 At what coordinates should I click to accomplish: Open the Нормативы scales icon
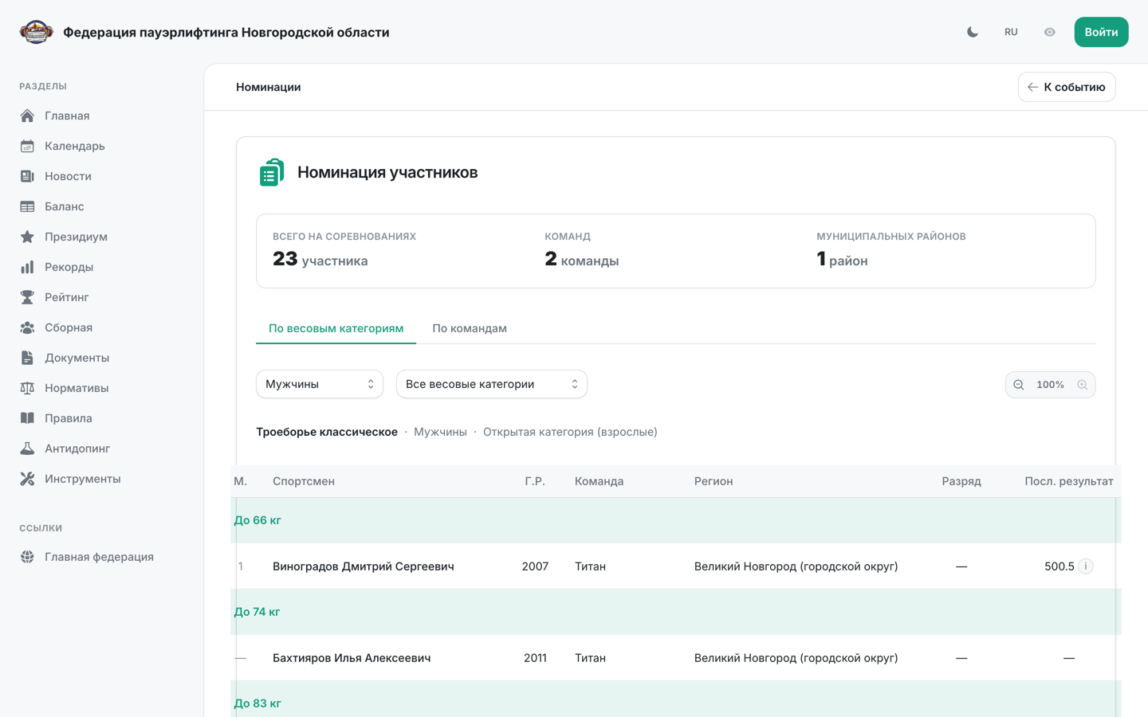[27, 388]
